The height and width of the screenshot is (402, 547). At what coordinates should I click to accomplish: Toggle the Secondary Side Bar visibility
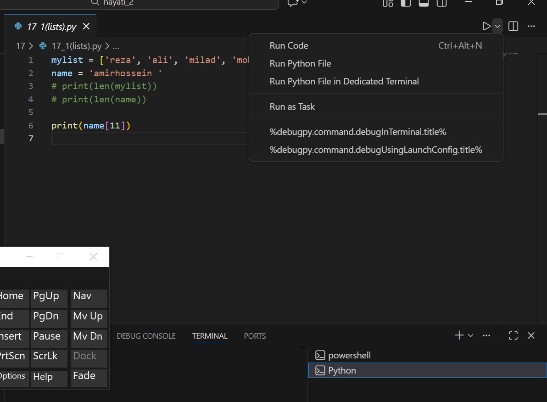pos(441,3)
